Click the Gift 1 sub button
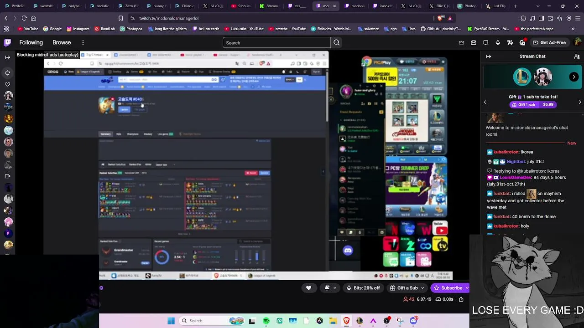 532,105
